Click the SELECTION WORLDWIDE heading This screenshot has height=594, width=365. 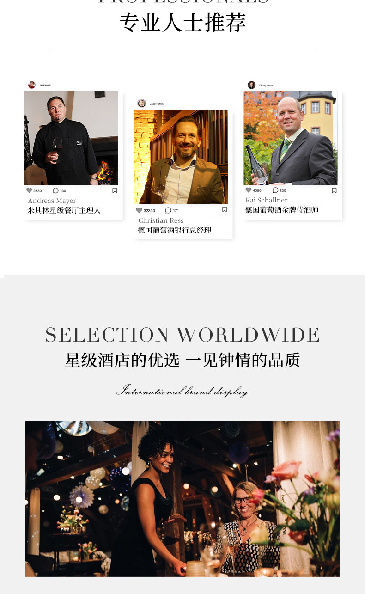point(182,335)
